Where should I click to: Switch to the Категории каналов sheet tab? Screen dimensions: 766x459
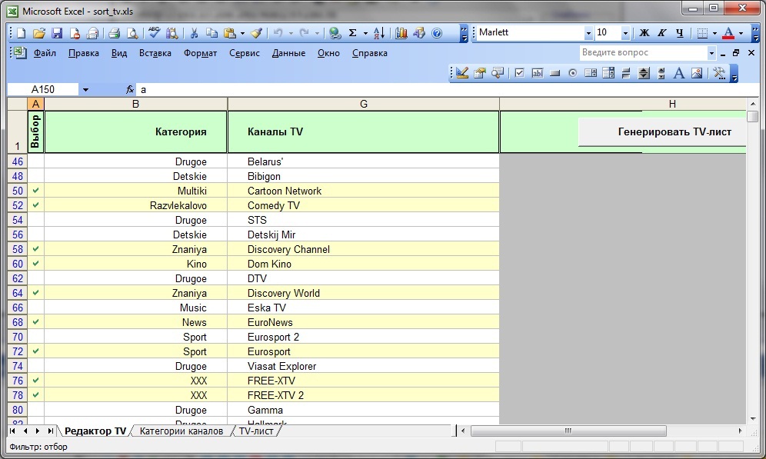tap(182, 431)
